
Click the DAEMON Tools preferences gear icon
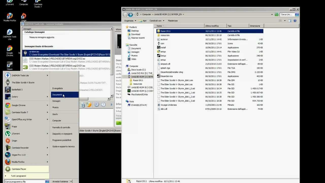point(96,104)
